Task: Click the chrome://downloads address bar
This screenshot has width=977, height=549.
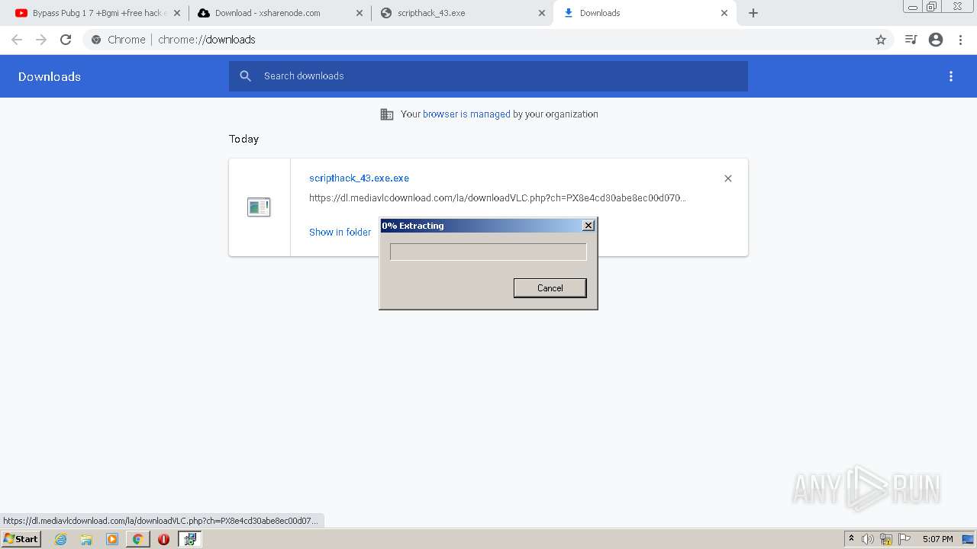Action: point(488,40)
